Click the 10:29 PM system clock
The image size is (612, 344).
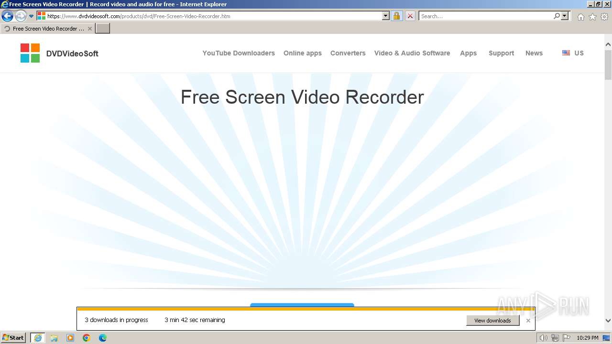point(588,338)
